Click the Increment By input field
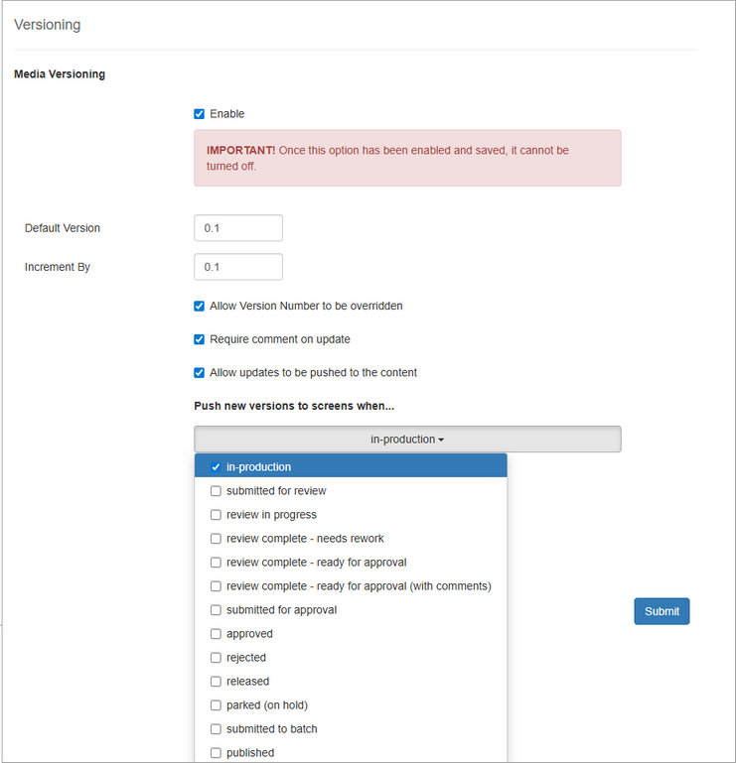This screenshot has height=763, width=736. [x=238, y=267]
